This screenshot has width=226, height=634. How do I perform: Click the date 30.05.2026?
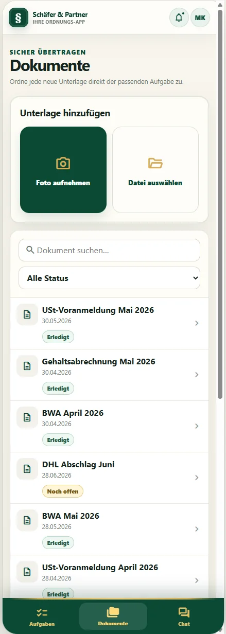click(57, 321)
